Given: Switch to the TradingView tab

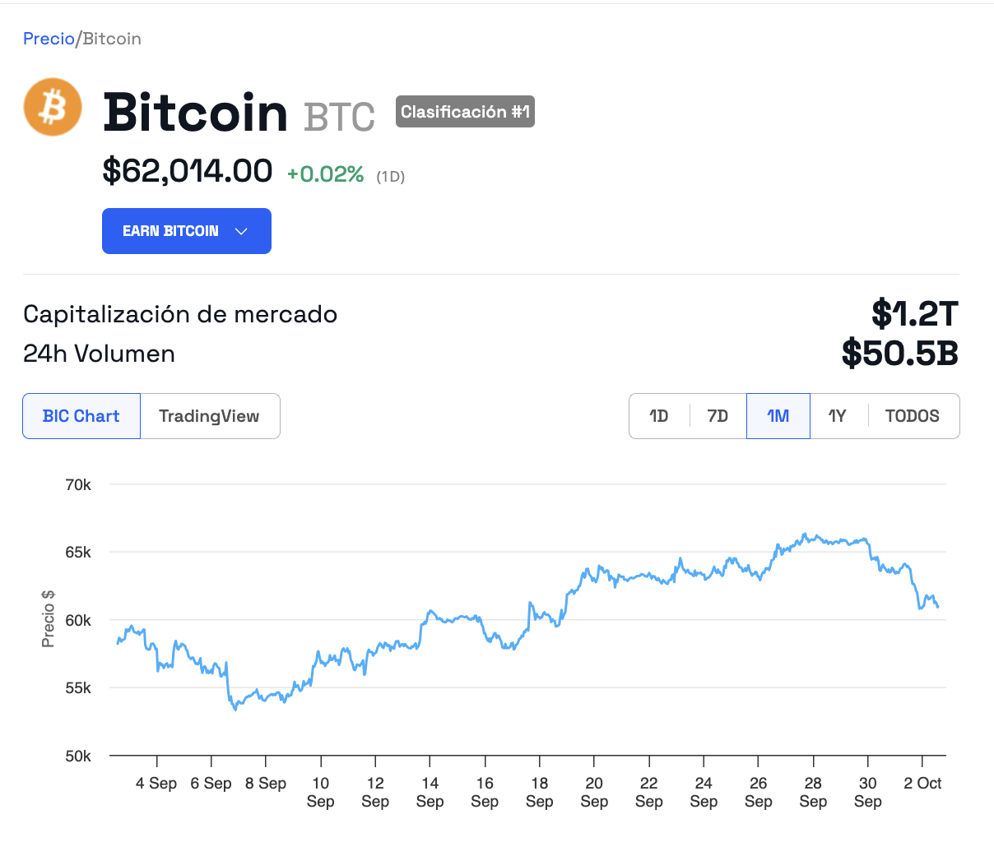Looking at the screenshot, I should (x=210, y=416).
